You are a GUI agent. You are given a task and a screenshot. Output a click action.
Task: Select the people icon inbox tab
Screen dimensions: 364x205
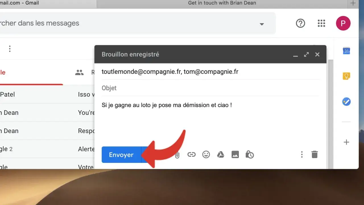point(79,73)
